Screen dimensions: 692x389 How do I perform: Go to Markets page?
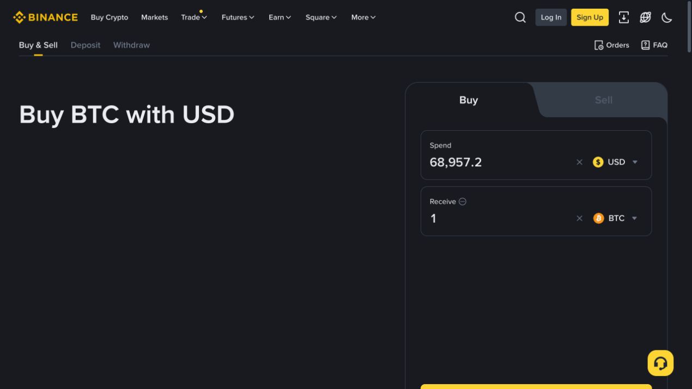[154, 17]
